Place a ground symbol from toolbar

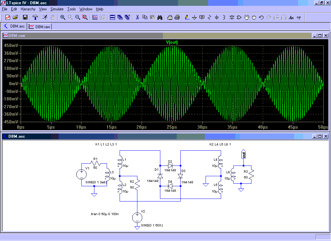(x=194, y=17)
